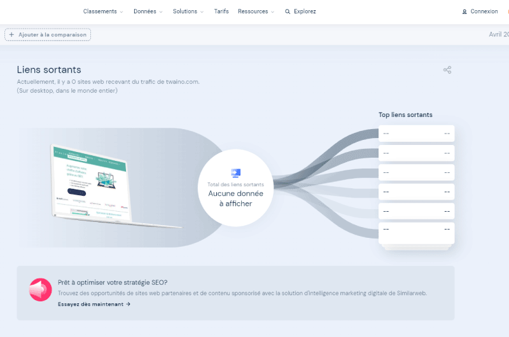The height and width of the screenshot is (337, 509).
Task: Click the magnifier search icon
Action: (x=288, y=11)
